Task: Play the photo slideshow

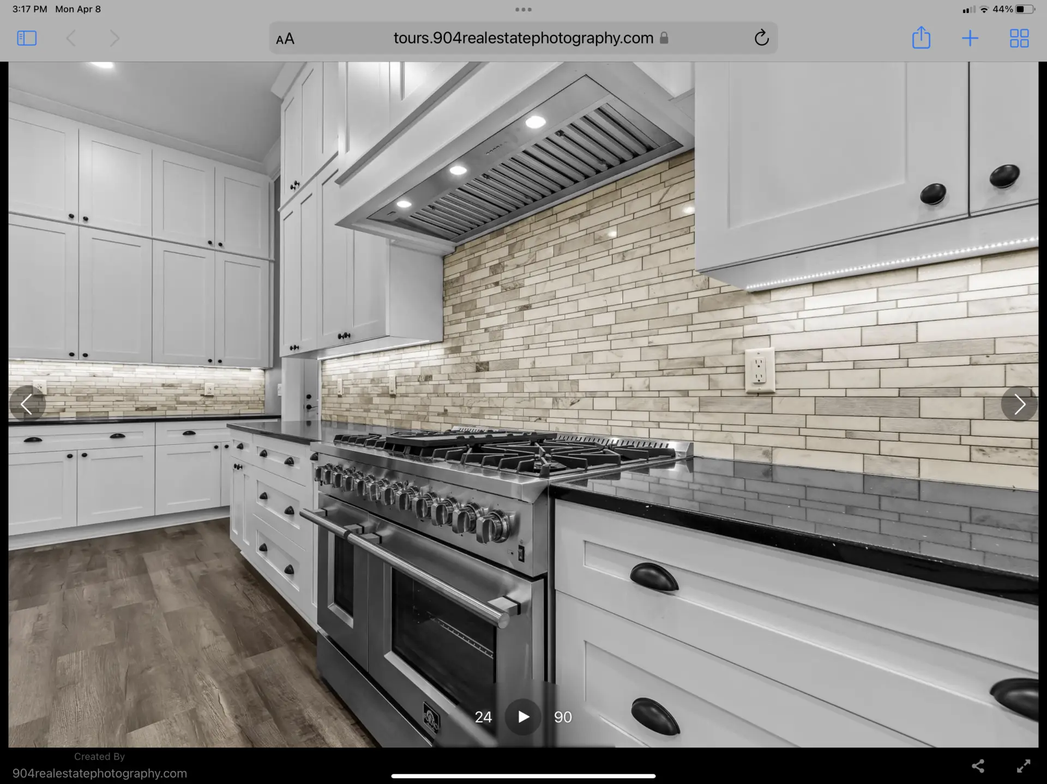Action: click(x=523, y=716)
